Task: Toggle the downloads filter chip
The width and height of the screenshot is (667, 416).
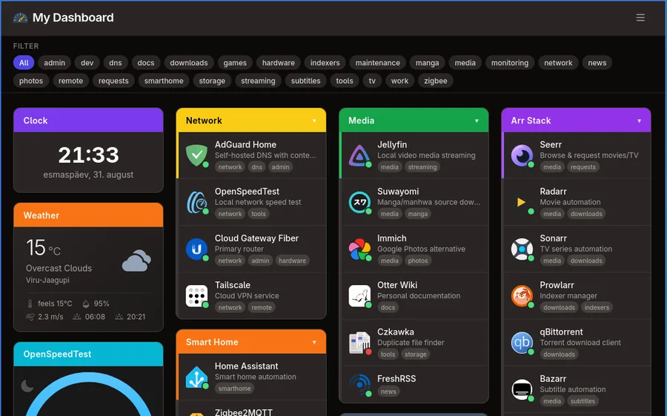Action: [189, 63]
